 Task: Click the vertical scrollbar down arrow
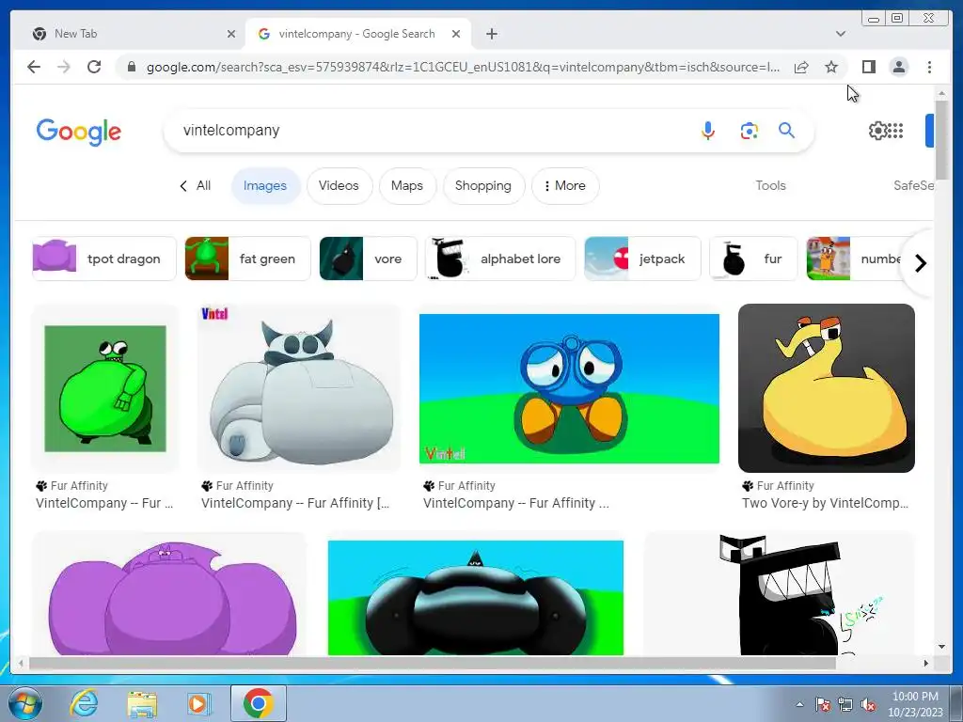tap(941, 647)
